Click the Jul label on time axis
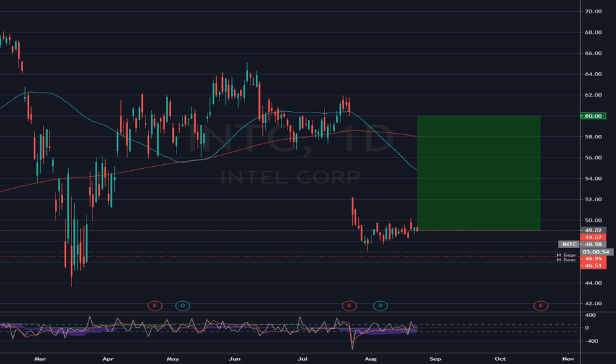 click(303, 359)
